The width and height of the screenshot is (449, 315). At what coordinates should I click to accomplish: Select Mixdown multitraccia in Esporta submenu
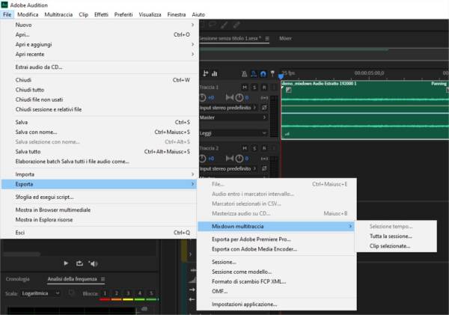click(276, 226)
